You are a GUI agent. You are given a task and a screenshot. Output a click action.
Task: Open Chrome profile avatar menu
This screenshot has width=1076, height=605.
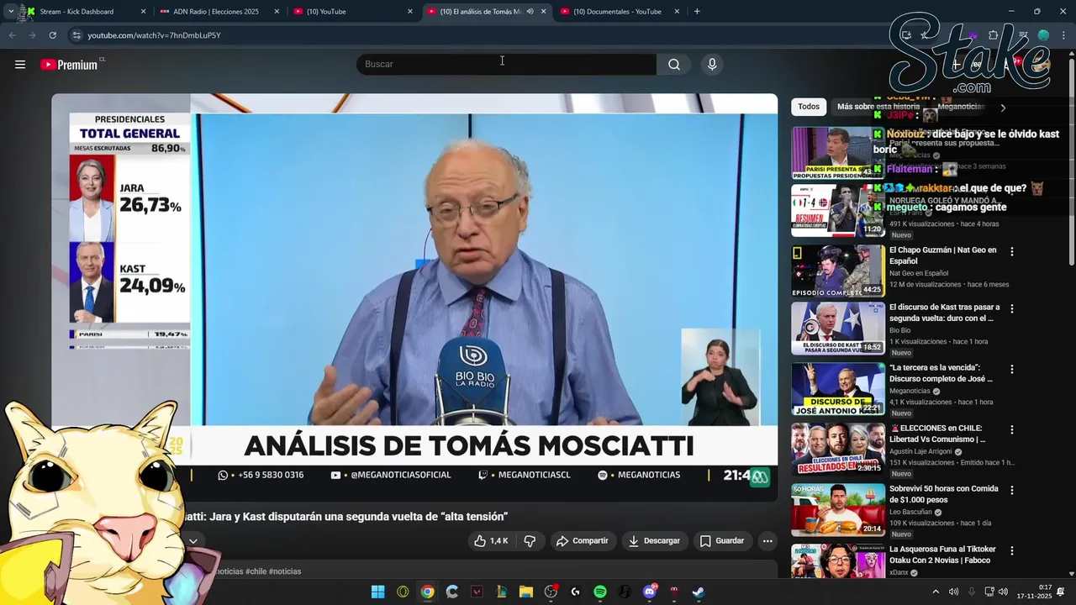[1043, 35]
